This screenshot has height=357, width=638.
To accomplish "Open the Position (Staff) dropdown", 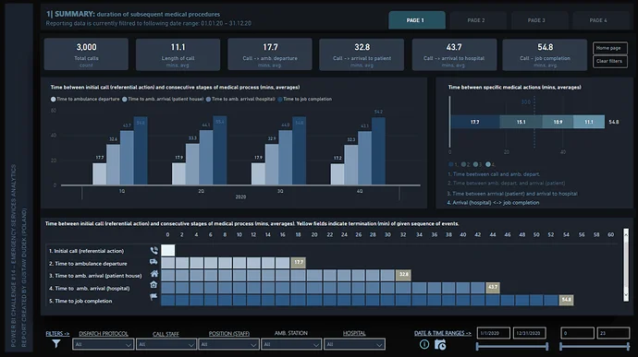I will (228, 344).
